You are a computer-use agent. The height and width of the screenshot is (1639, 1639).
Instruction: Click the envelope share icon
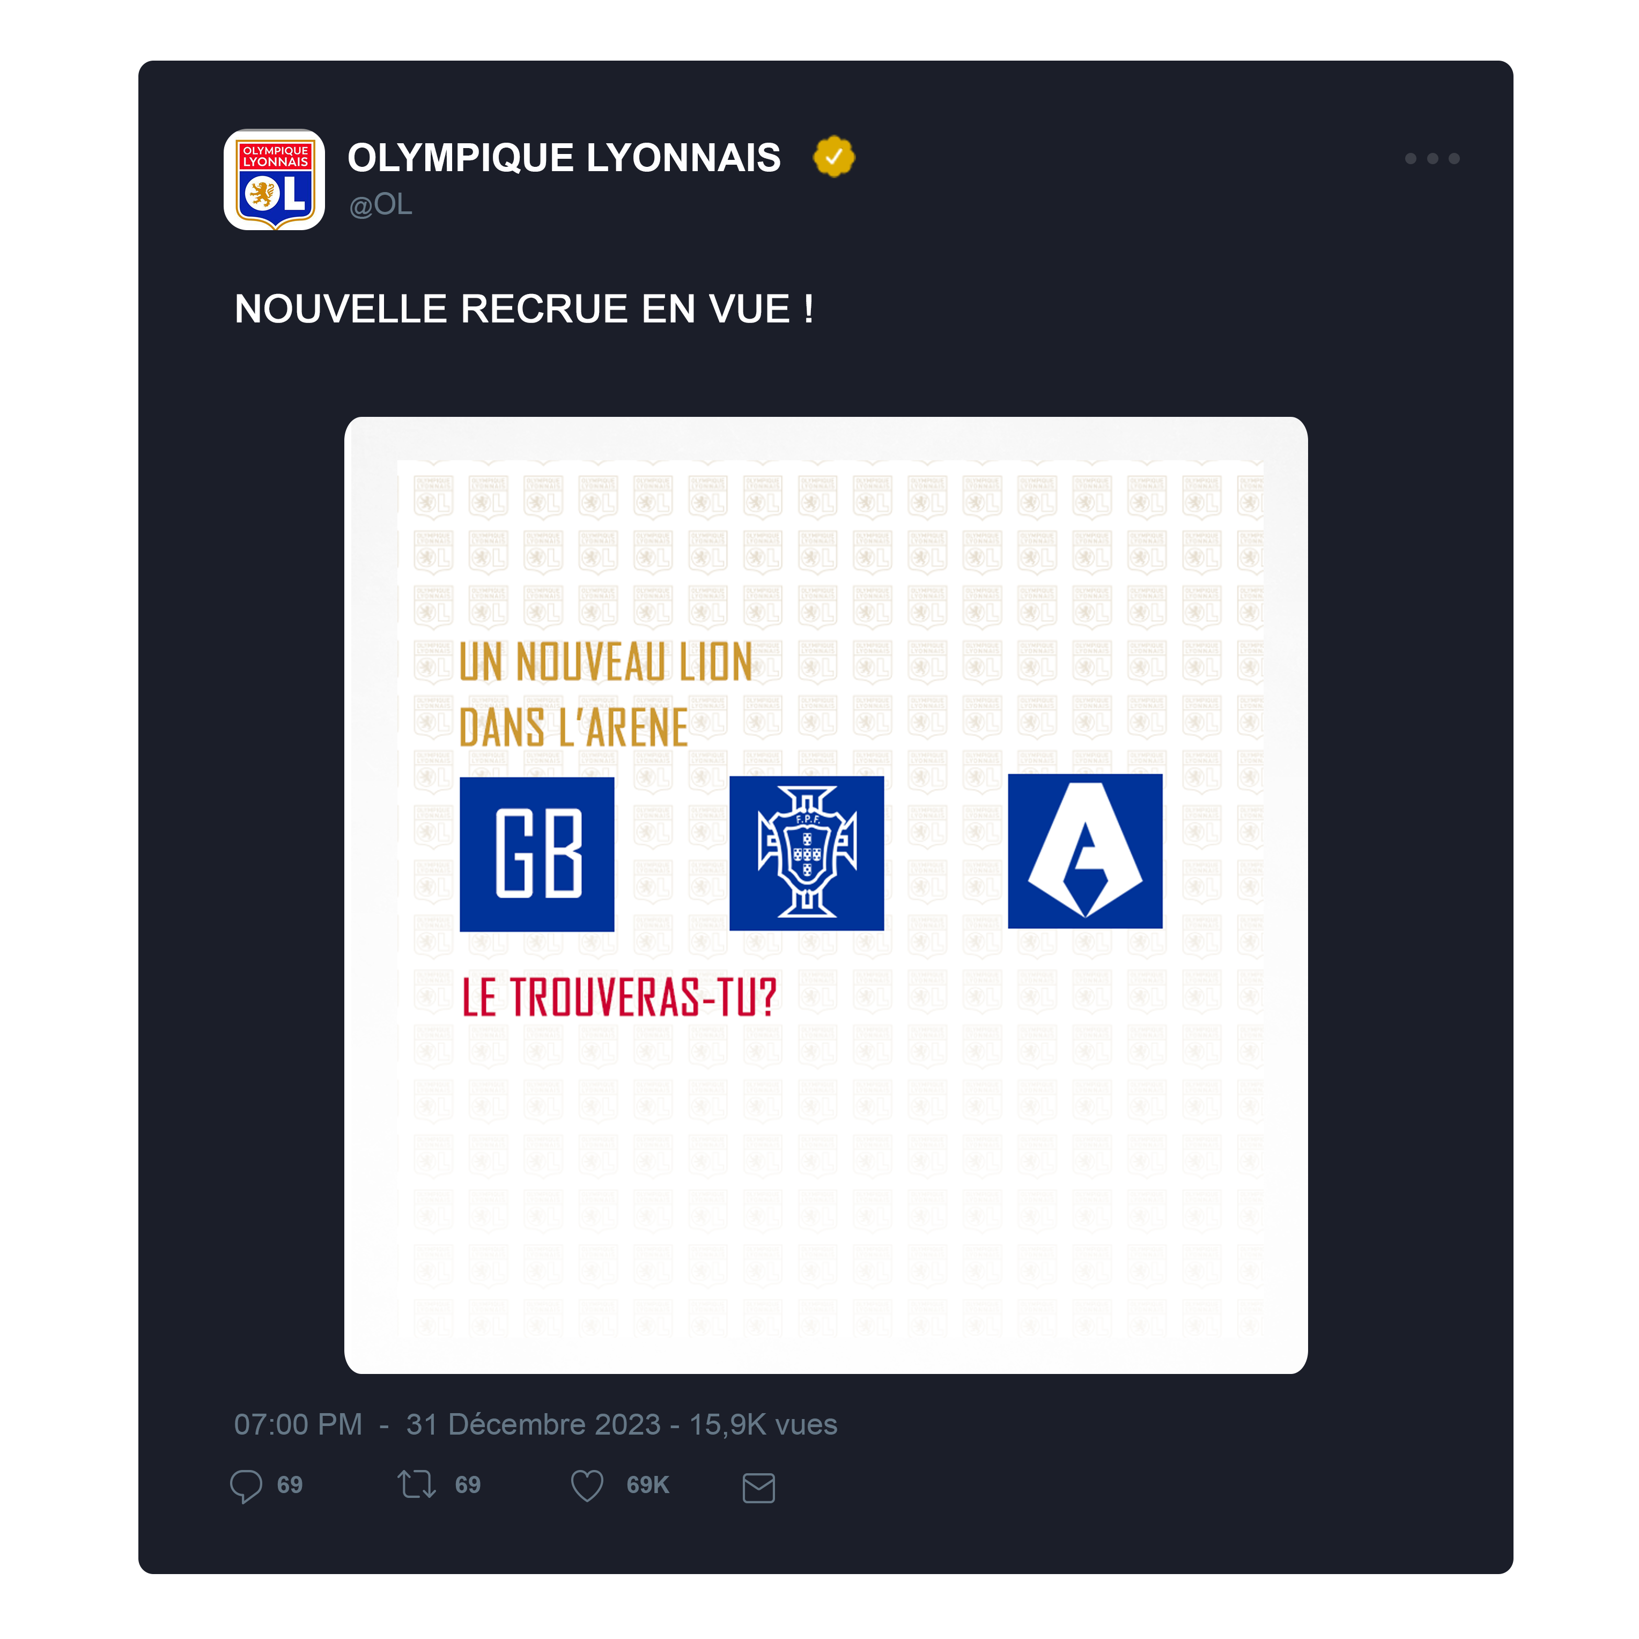(758, 1487)
